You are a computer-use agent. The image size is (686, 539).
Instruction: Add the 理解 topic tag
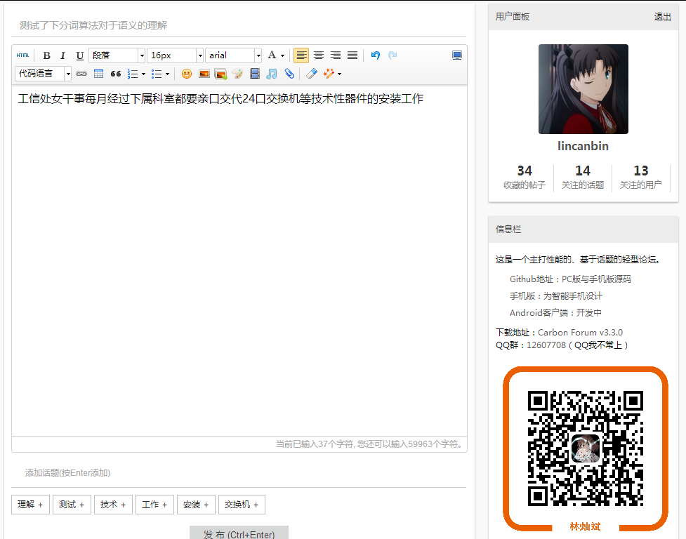(x=30, y=505)
